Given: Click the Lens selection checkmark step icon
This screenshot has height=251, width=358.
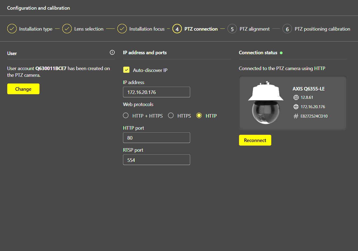Looking at the screenshot, I should [67, 29].
